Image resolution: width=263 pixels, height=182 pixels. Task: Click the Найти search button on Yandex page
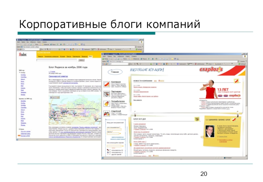pyautogui.click(x=81, y=60)
